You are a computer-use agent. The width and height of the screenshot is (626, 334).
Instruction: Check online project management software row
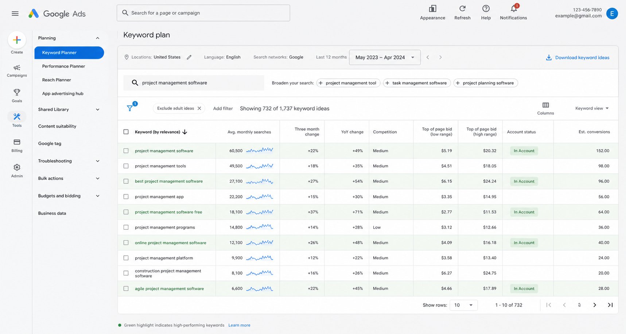coord(126,242)
